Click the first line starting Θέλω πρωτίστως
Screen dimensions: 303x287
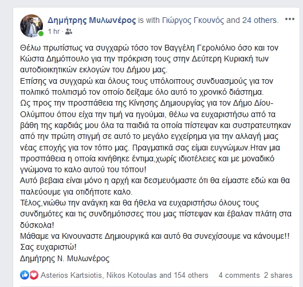pos(149,48)
